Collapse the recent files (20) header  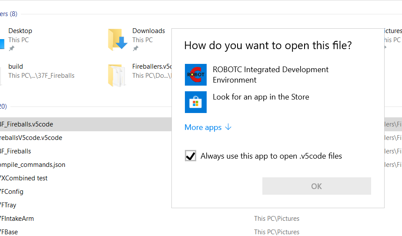(3, 106)
